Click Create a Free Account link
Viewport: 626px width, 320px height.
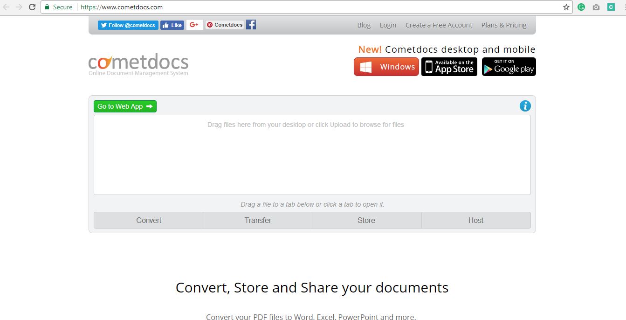click(x=439, y=25)
